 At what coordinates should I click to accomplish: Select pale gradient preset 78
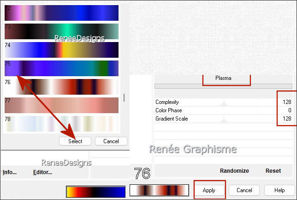[x=61, y=124]
